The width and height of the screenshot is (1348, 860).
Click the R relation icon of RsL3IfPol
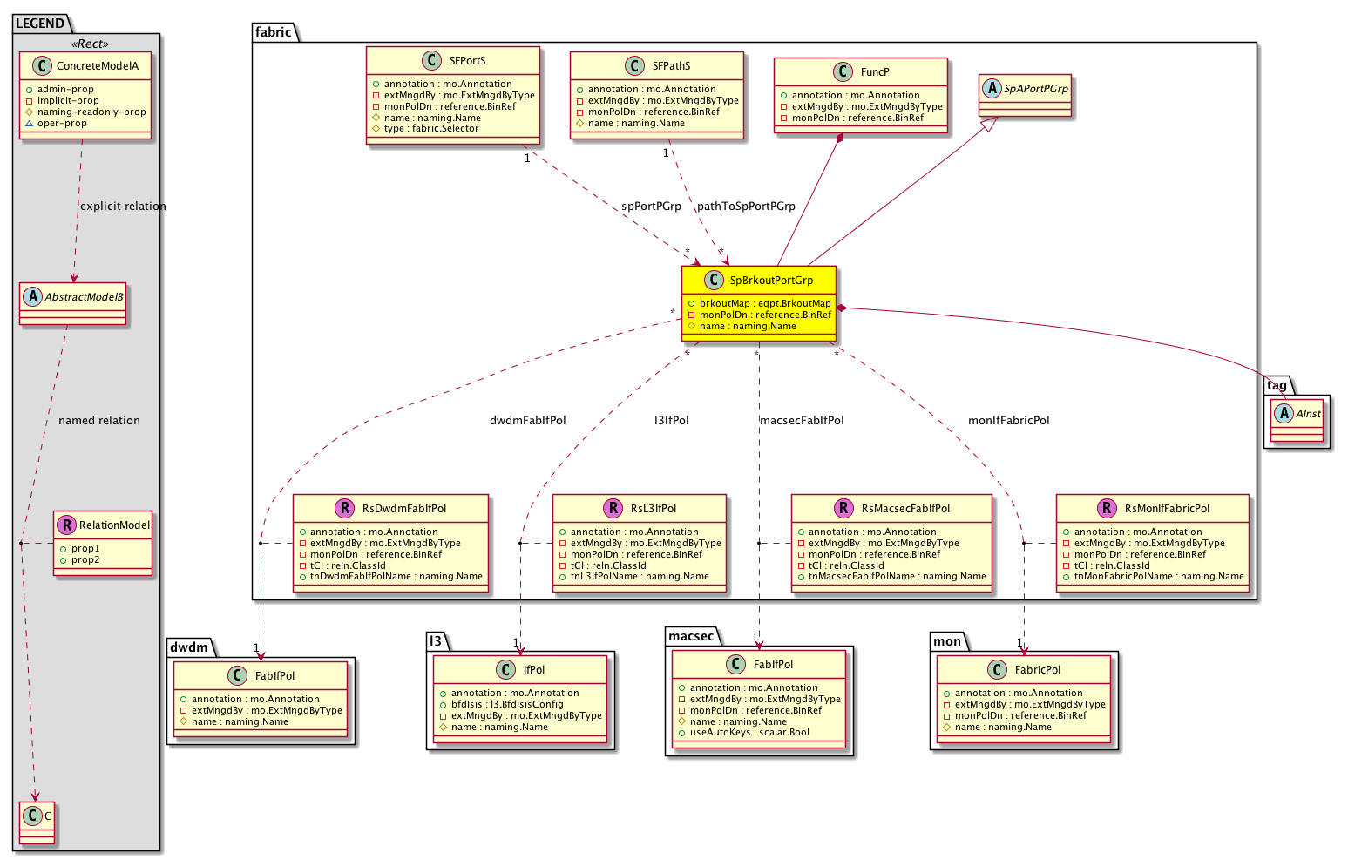(x=613, y=509)
